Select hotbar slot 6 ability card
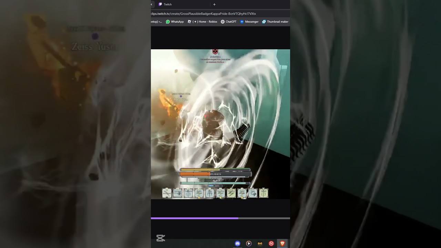 (x=220, y=193)
